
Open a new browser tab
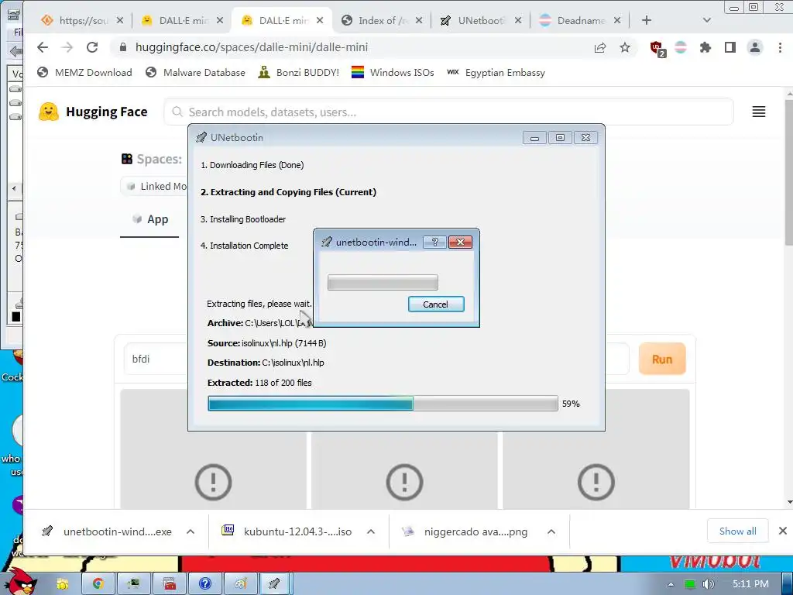(647, 20)
